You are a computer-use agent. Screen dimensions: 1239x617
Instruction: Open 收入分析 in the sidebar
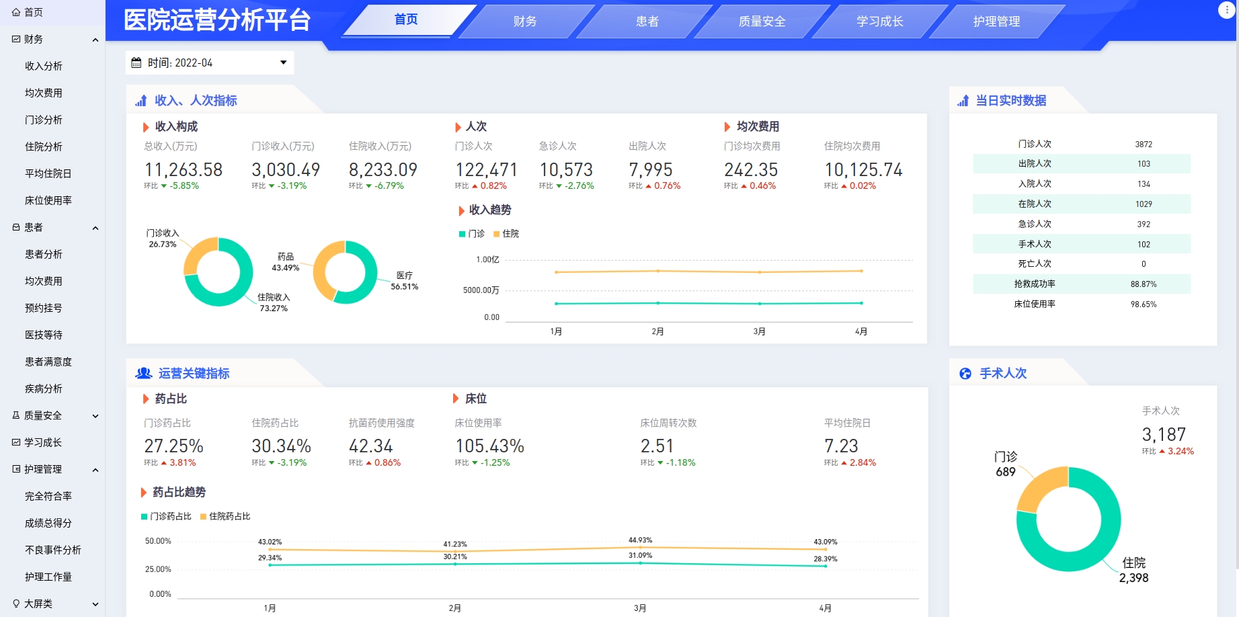(x=44, y=66)
